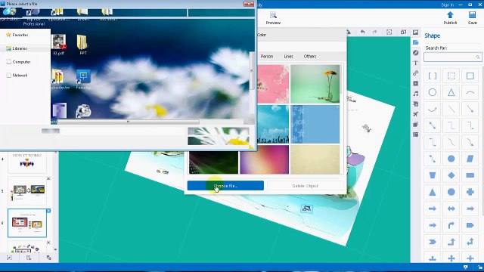Insert the double-headed horizontal arrow shape

click(x=451, y=209)
